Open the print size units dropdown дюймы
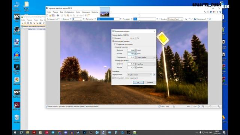This screenshot has width=240, height=135. [x=146, y=64]
